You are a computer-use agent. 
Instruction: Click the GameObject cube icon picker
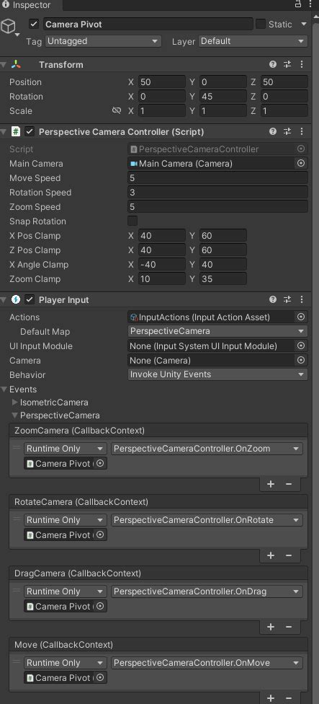[x=9, y=27]
